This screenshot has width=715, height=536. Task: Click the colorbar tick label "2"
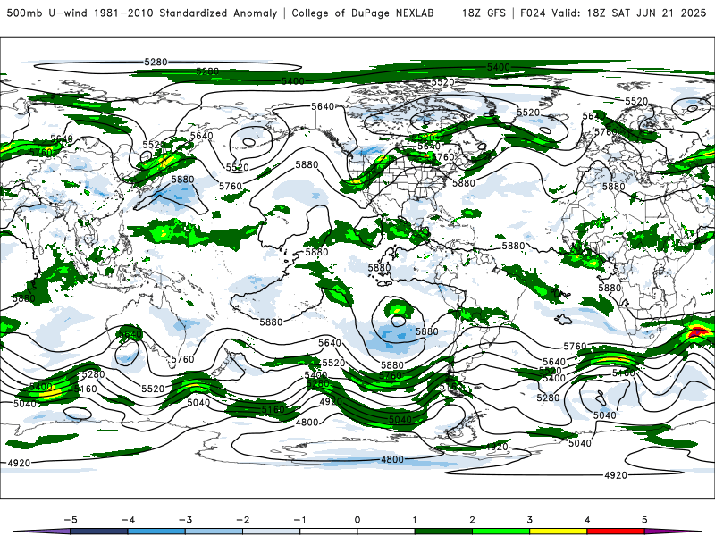[472, 520]
